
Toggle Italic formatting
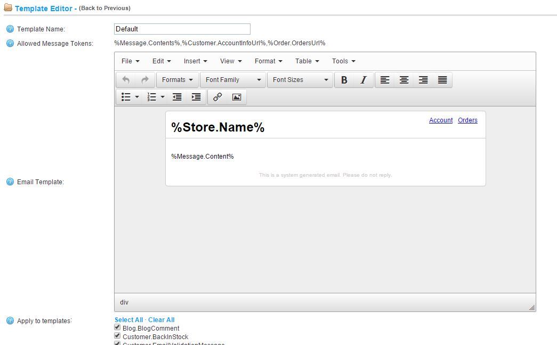point(364,80)
